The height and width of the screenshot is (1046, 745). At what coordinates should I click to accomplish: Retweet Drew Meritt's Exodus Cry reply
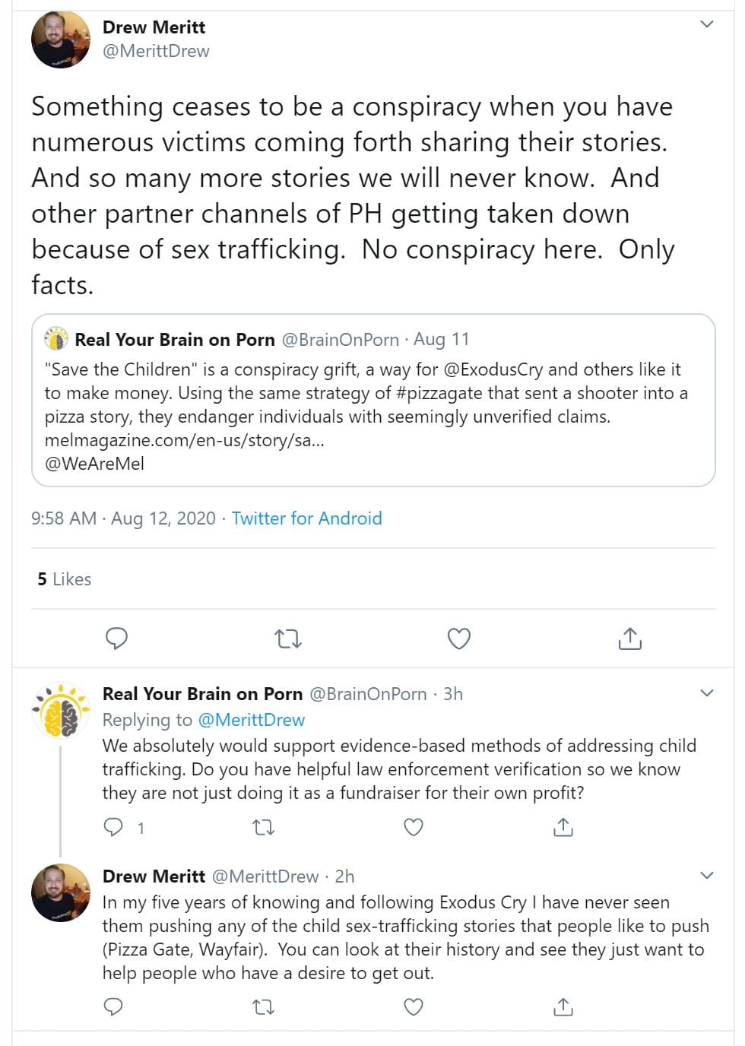point(263,1007)
